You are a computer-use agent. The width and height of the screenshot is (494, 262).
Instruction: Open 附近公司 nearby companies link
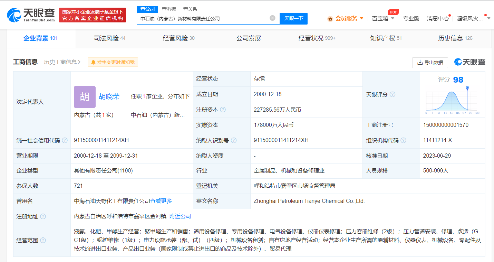[180, 216]
